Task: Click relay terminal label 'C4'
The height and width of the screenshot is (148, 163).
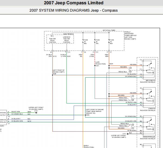Action: 141,65
